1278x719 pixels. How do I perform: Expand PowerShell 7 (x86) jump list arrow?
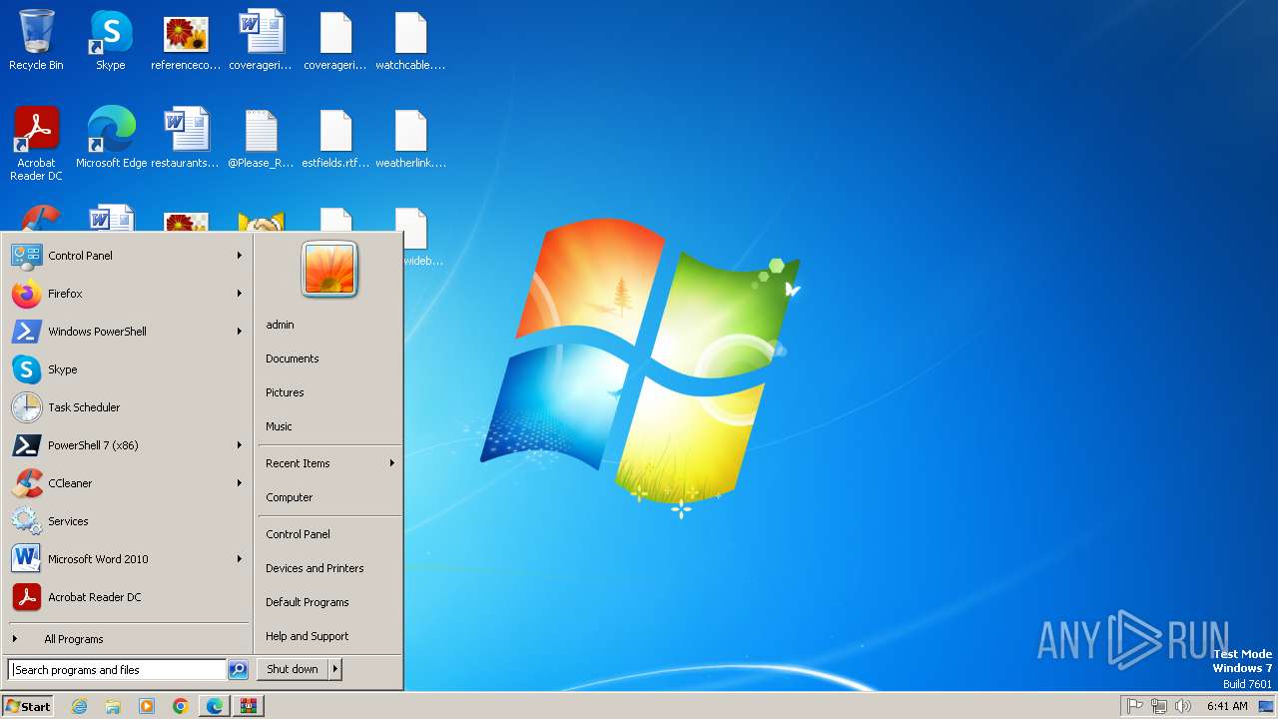click(240, 445)
